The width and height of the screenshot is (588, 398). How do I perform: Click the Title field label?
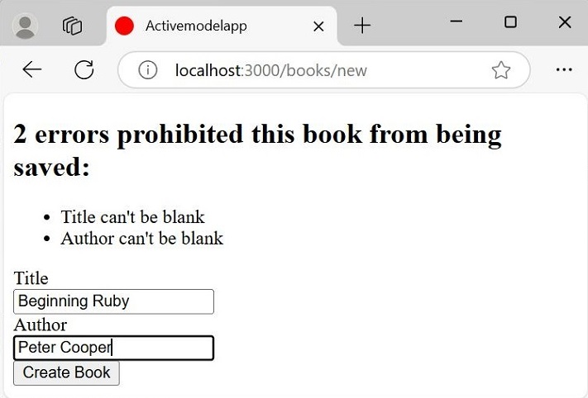pos(31,278)
